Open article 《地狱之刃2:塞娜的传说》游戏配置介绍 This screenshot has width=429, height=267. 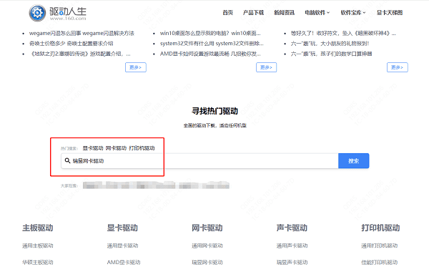click(80, 54)
